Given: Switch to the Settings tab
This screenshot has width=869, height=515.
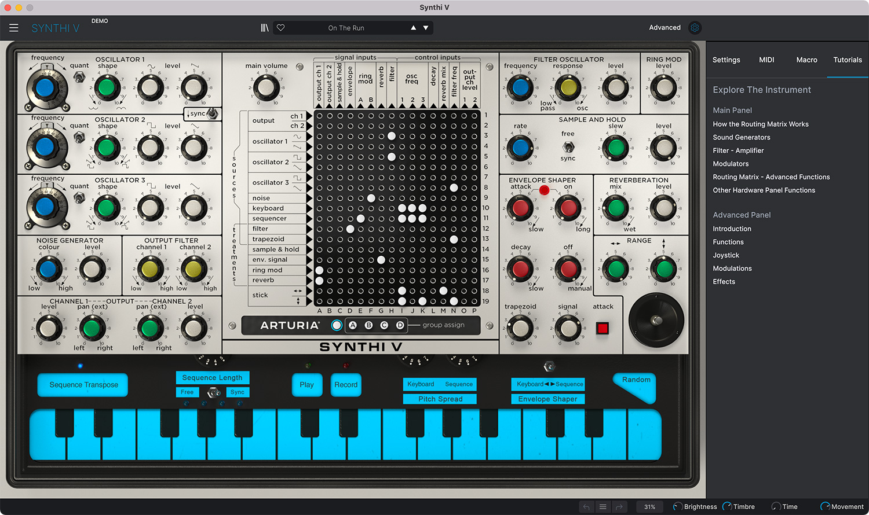Looking at the screenshot, I should click(x=726, y=60).
